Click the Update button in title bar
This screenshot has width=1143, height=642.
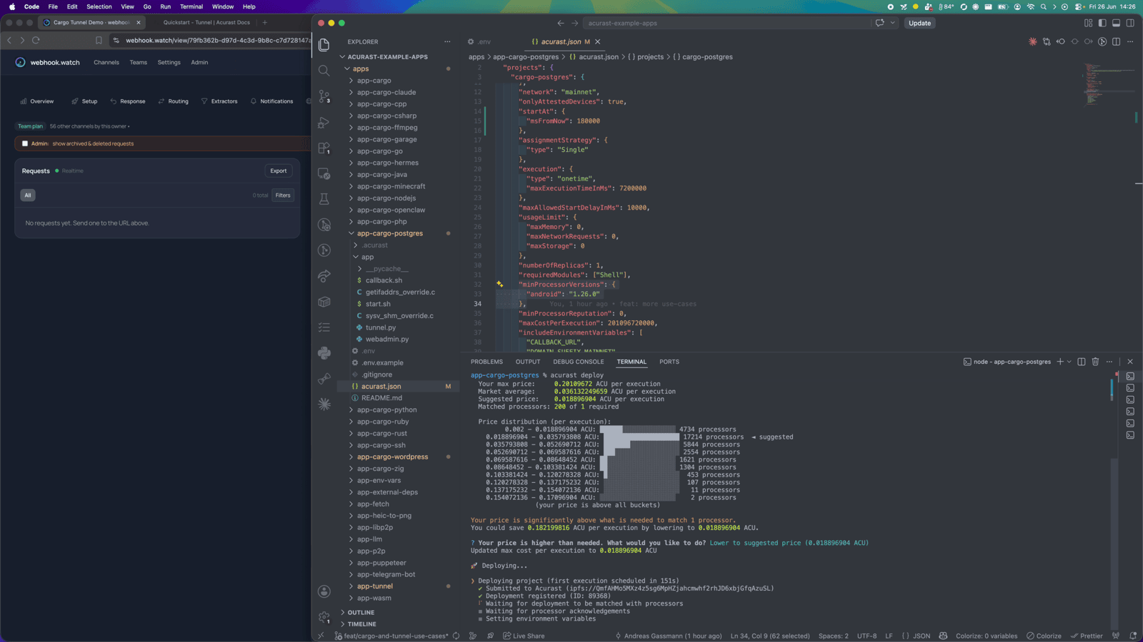point(919,23)
